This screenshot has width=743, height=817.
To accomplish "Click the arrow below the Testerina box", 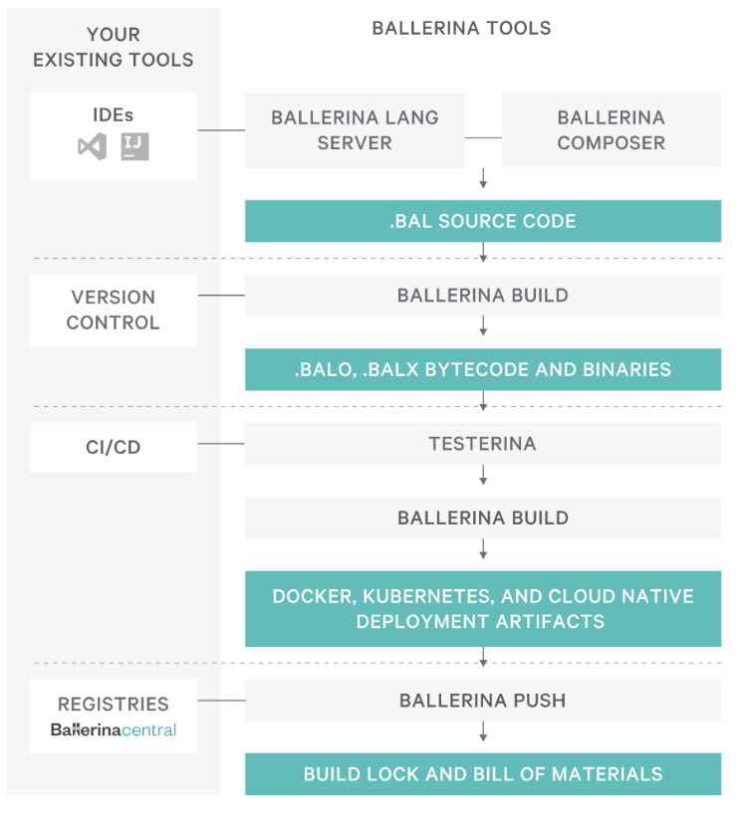I will [483, 476].
